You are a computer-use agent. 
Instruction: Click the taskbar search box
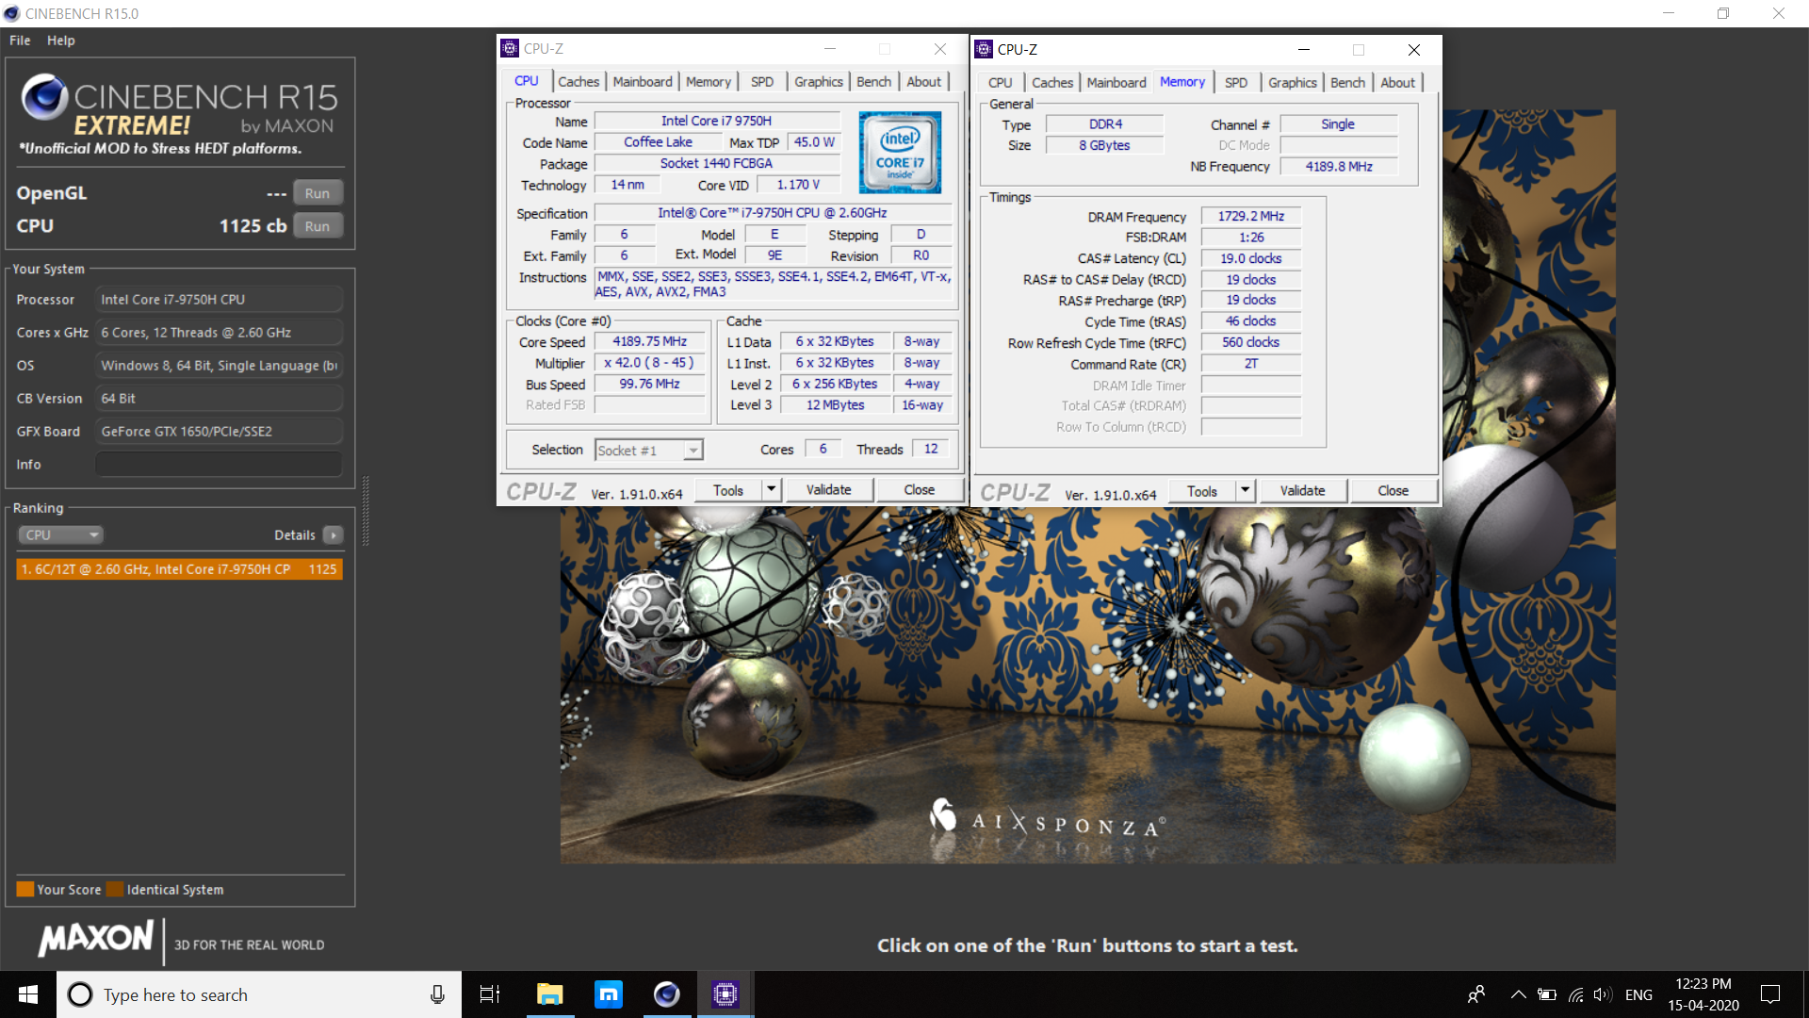259,994
